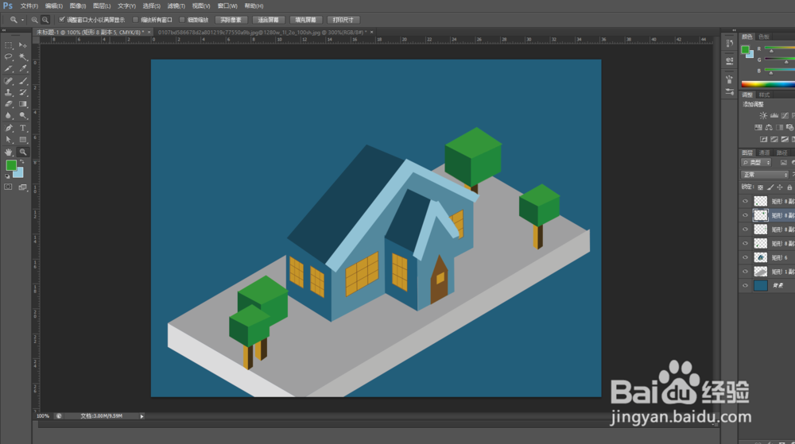795x444 pixels.
Task: Click zoom in button in options bar
Action: (x=34, y=20)
